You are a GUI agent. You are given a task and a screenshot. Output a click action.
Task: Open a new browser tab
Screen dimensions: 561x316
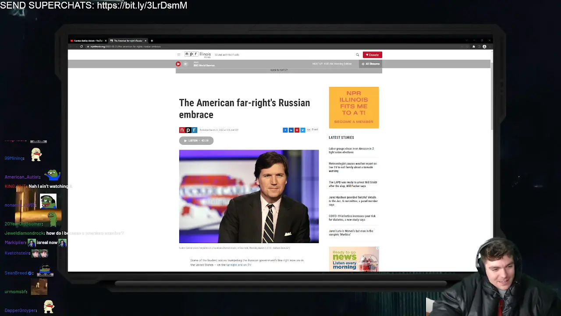[152, 41]
